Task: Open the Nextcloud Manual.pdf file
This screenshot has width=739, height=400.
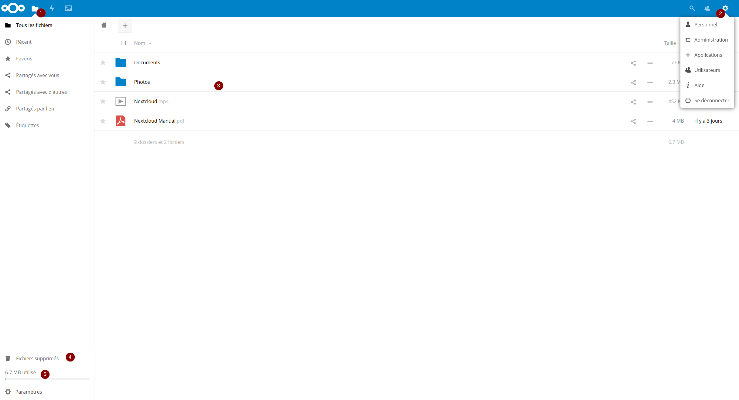Action: pyautogui.click(x=155, y=121)
